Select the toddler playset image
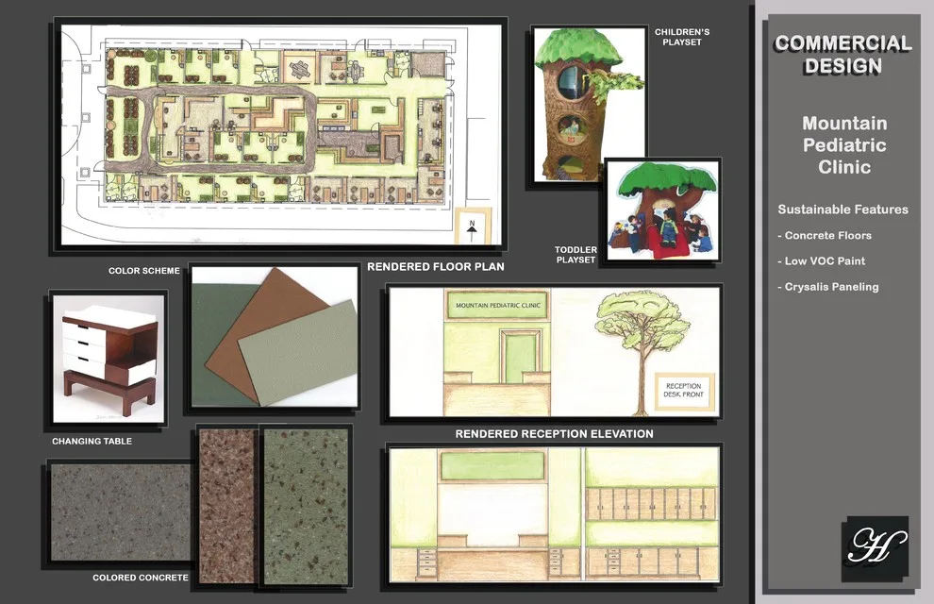The image size is (934, 604). point(661,210)
